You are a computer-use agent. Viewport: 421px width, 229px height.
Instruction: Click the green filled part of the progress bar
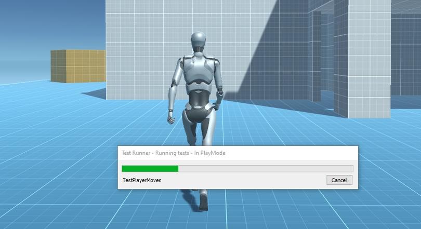click(x=150, y=169)
